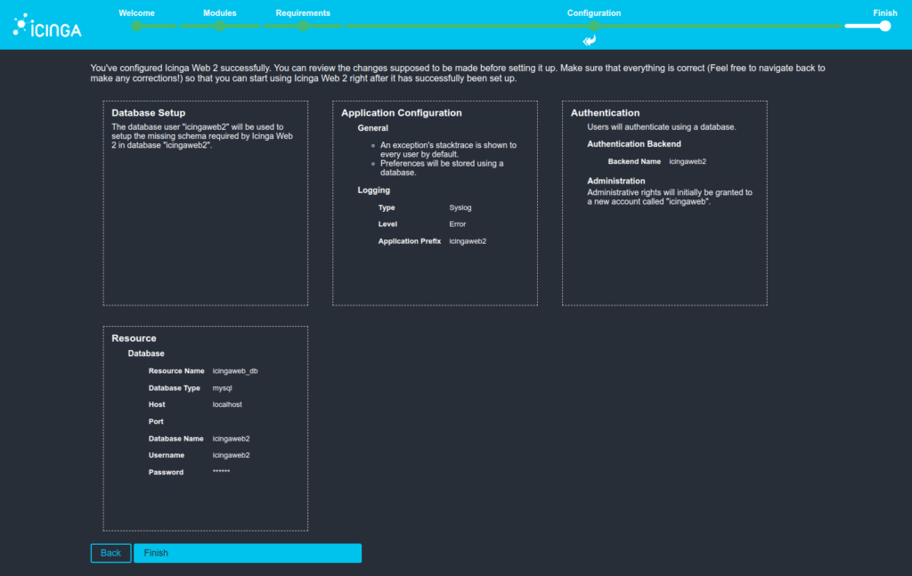Go to the Modules wizard step

220,12
